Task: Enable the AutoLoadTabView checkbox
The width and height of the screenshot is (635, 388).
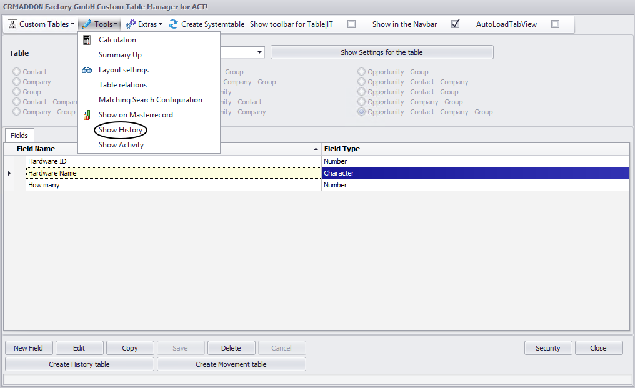Action: point(556,24)
